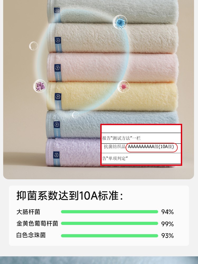Click the 白色念珠菌 label
The image size is (198, 264).
(x=31, y=235)
